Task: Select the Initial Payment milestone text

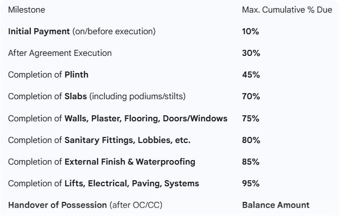Action: pyautogui.click(x=82, y=31)
